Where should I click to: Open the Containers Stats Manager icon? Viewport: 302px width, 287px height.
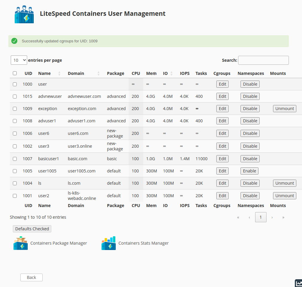pyautogui.click(x=109, y=243)
